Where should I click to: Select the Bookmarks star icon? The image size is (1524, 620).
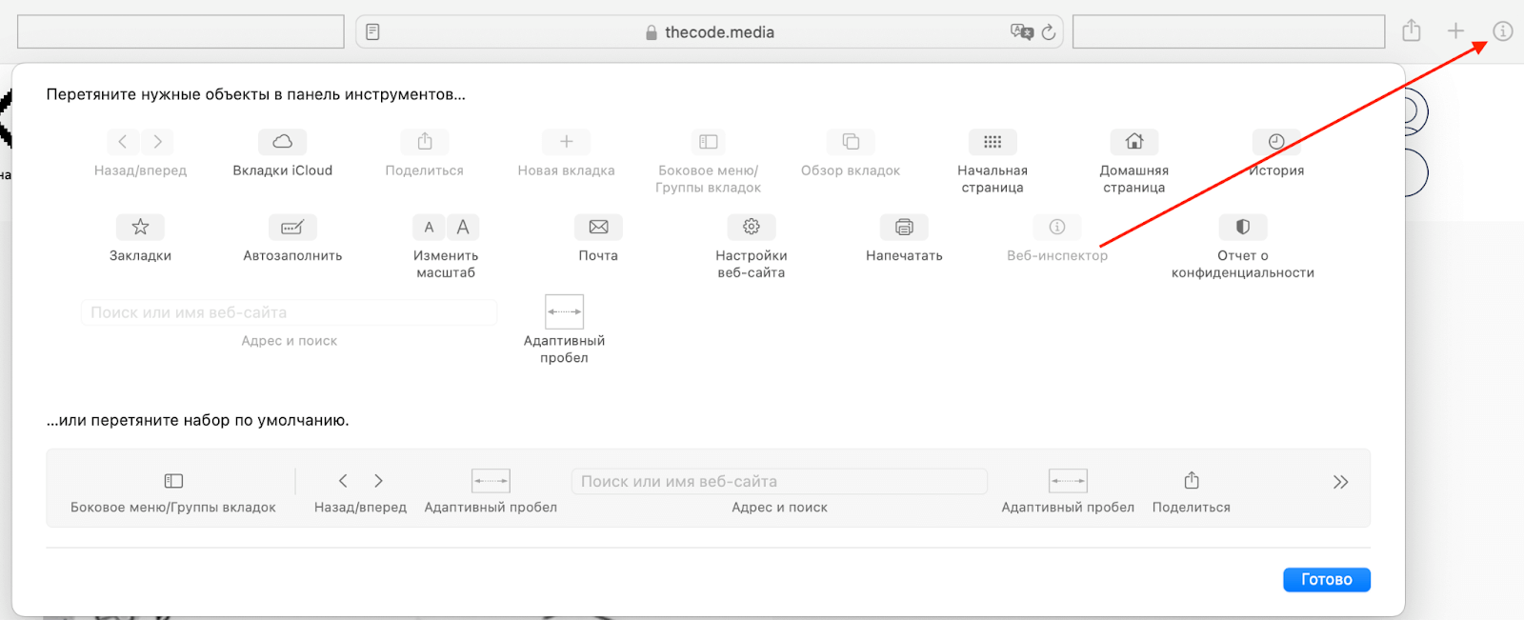[140, 227]
